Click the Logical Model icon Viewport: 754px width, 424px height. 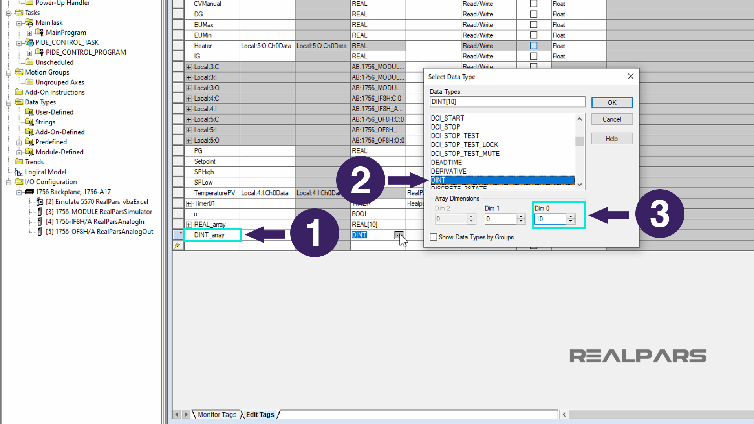tap(18, 172)
